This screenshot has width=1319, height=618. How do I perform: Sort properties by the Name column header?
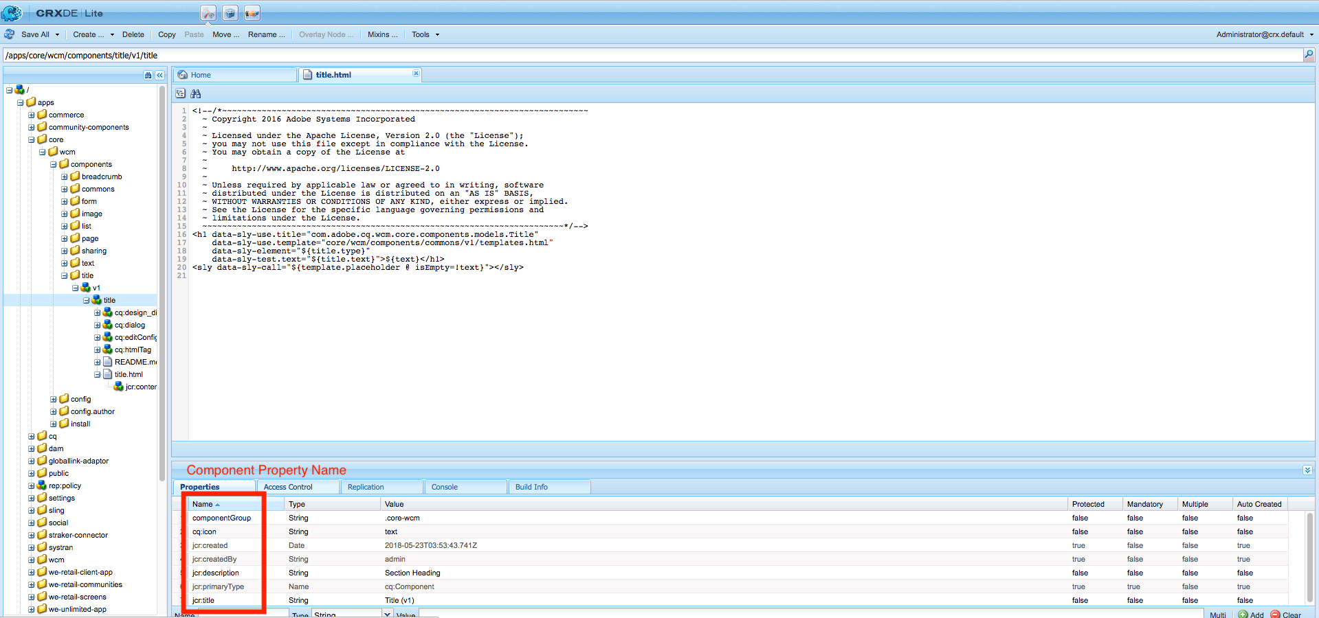coord(236,504)
